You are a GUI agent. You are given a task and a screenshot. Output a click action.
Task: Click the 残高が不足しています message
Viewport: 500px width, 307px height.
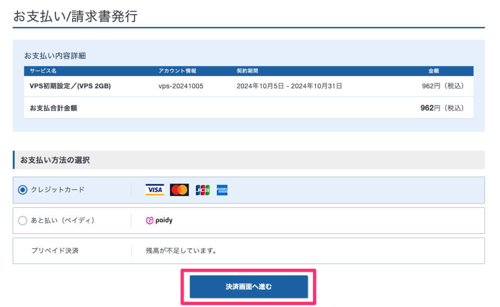[x=181, y=251]
